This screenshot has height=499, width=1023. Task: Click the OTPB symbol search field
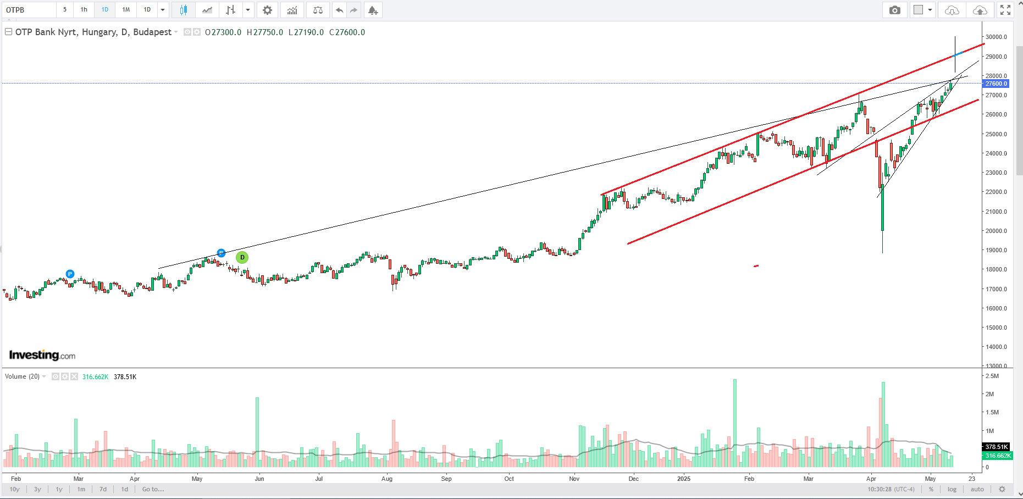click(x=29, y=10)
